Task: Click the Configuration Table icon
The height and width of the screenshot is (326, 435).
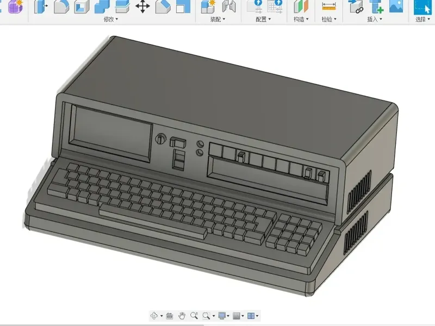Action: (x=275, y=7)
